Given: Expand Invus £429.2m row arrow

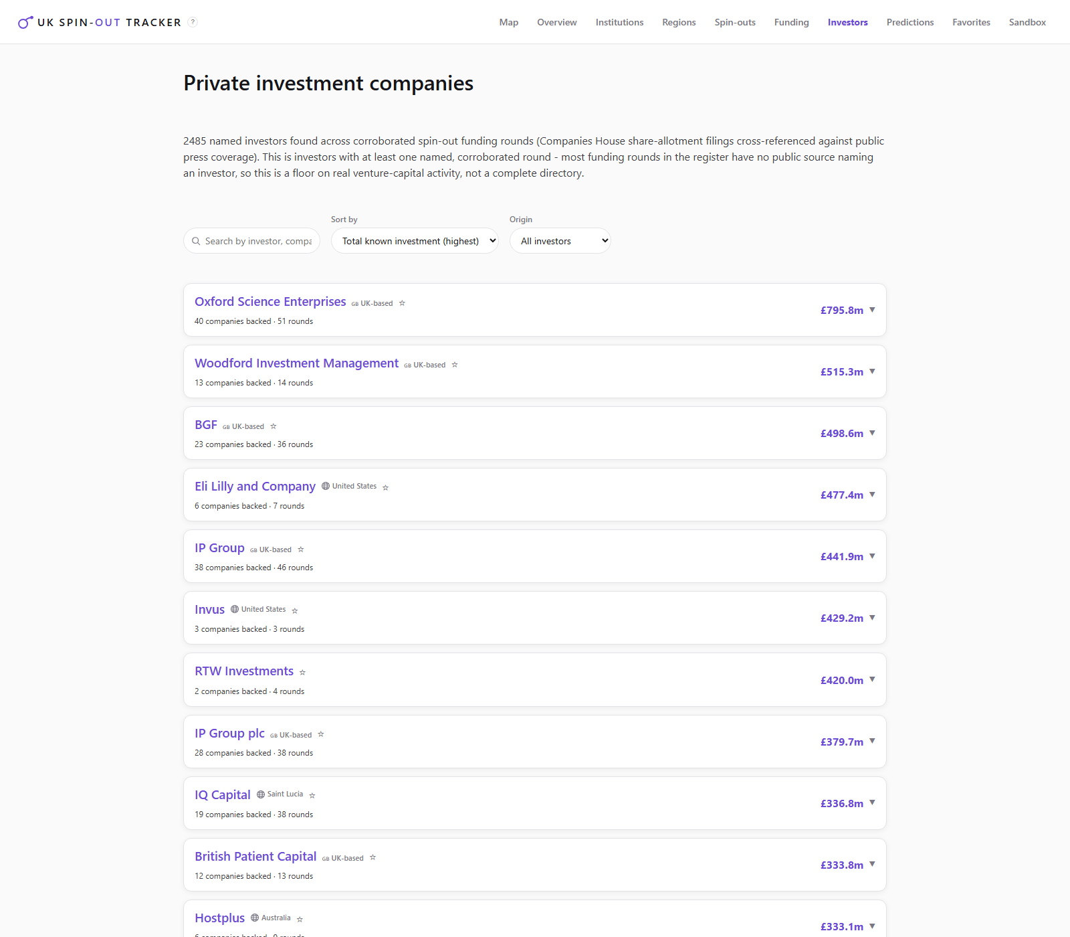Looking at the screenshot, I should click(872, 618).
